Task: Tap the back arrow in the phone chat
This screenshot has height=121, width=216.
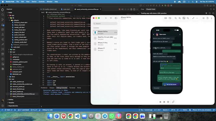Action: pos(154,34)
